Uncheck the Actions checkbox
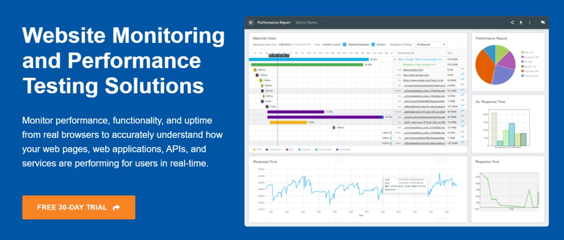Screen dimensions: 564x240 pyautogui.click(x=373, y=45)
